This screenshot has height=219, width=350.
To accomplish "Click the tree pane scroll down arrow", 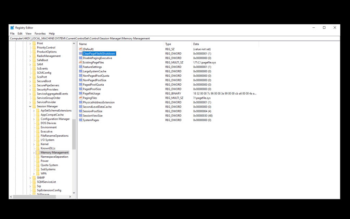I will pyautogui.click(x=74, y=193).
